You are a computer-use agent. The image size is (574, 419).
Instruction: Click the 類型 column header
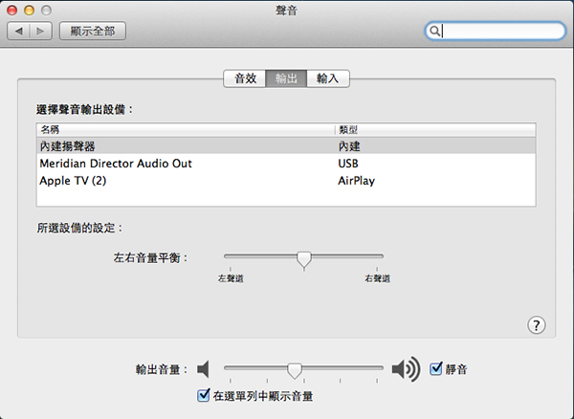click(x=435, y=129)
